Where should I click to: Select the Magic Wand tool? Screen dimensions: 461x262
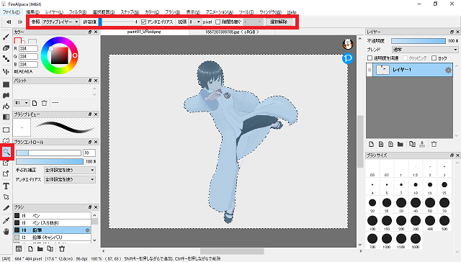click(x=6, y=152)
